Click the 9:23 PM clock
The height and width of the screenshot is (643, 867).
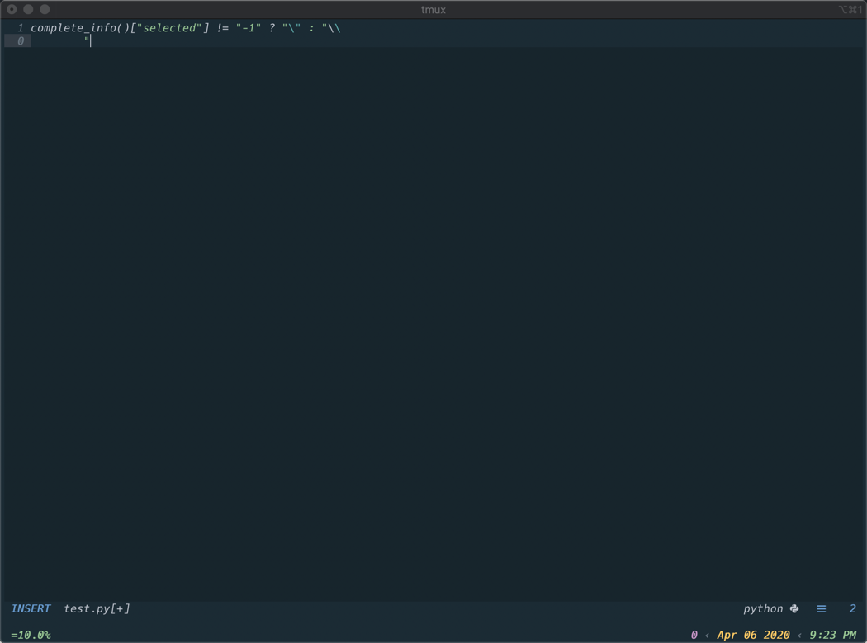(x=832, y=635)
